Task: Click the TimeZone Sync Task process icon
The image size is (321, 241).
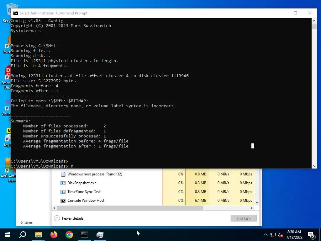Action: [x=63, y=192]
